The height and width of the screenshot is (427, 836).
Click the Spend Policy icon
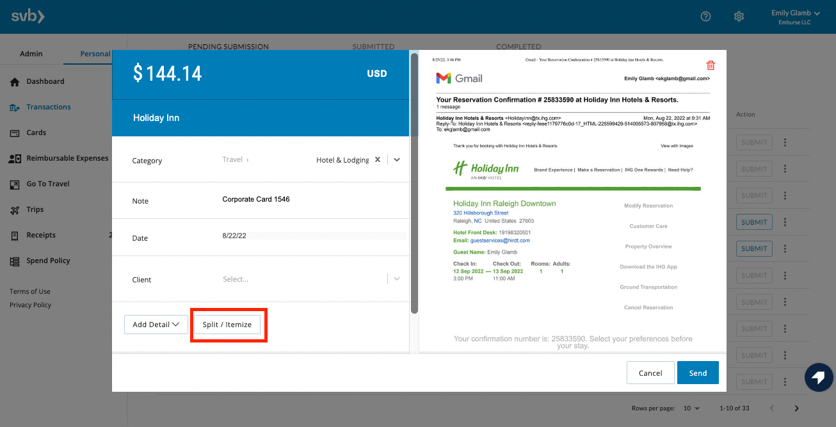click(15, 261)
